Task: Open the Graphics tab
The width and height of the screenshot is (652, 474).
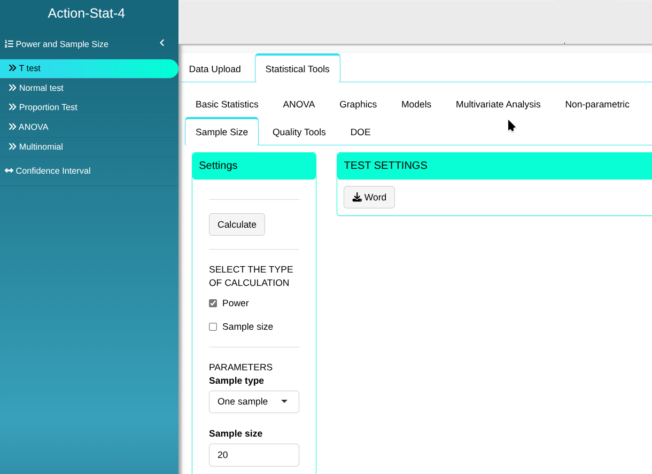Action: coord(358,104)
